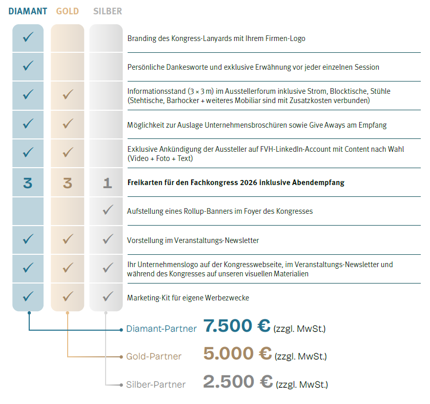Viewport: 430px width, 404px height.
Task: Select the GOLD column header
Action: (68, 11)
